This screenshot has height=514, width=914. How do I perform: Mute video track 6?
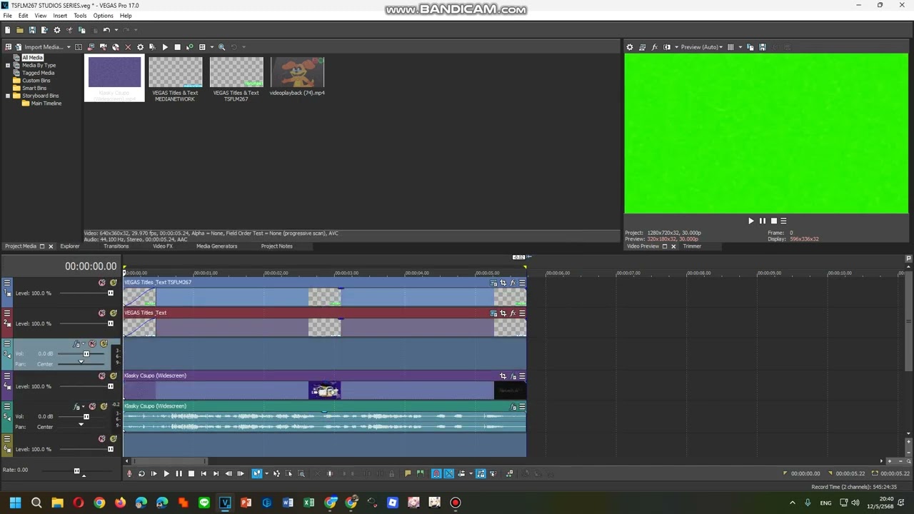(101, 439)
